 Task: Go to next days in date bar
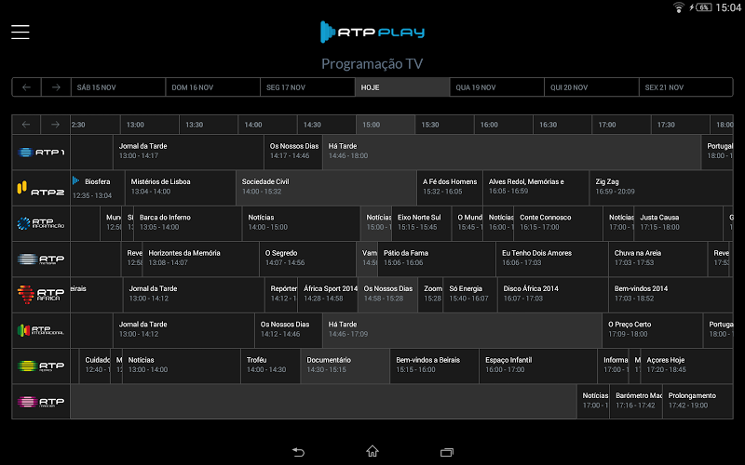(56, 87)
